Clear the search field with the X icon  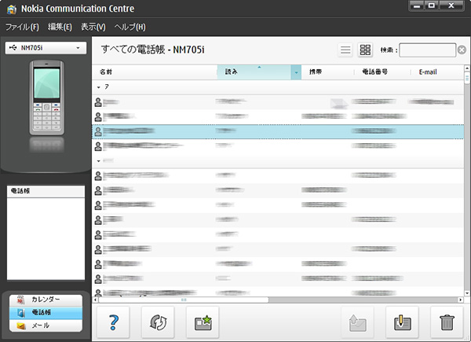pyautogui.click(x=462, y=50)
